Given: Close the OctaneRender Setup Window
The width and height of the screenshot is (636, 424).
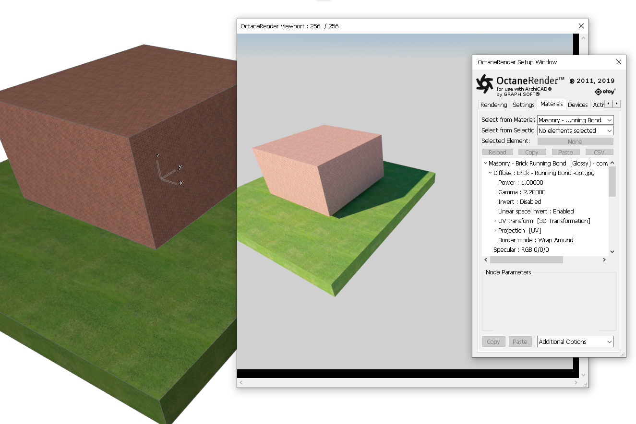Looking at the screenshot, I should pos(618,62).
